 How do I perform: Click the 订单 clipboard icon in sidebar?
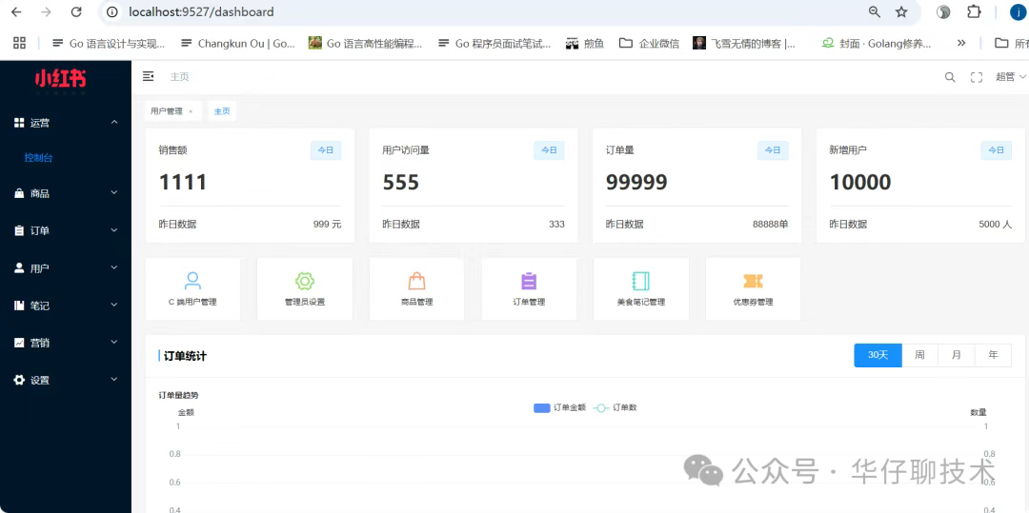click(19, 230)
